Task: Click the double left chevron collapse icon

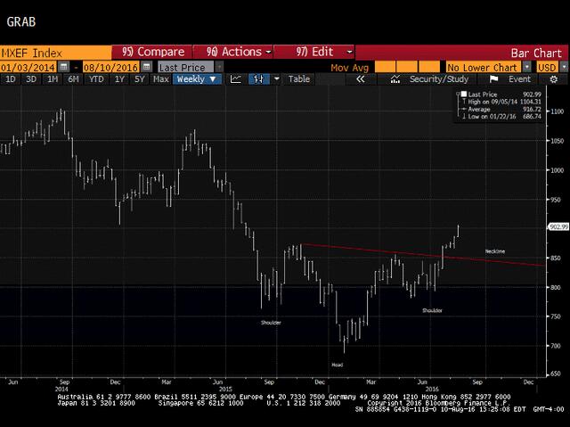Action: (x=360, y=79)
